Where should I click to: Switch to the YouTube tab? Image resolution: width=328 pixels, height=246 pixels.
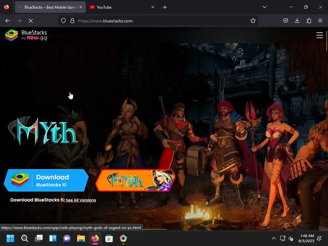(122, 7)
